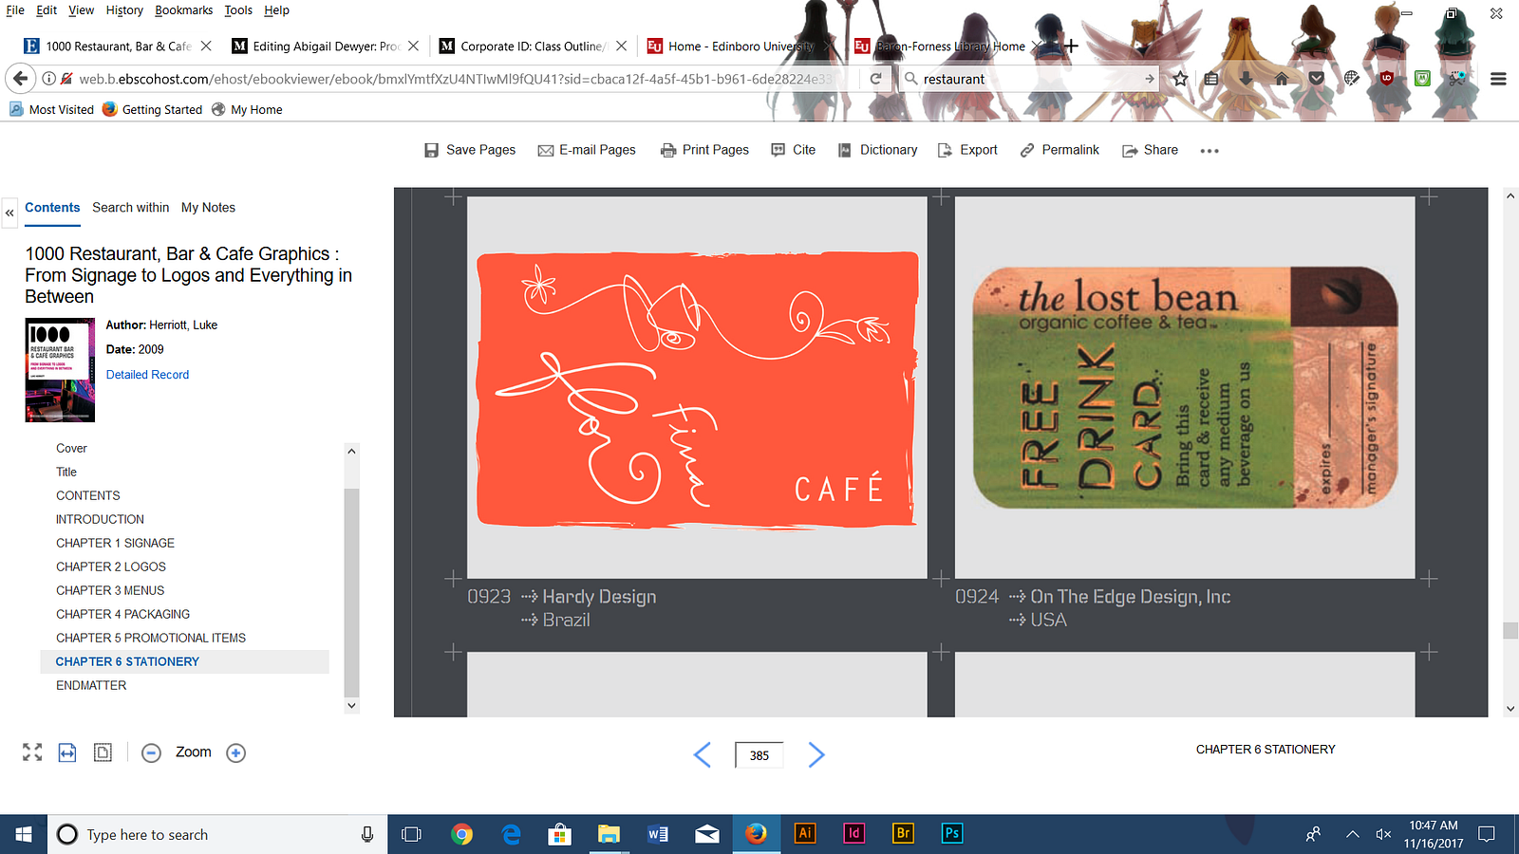Switch to Search within tab
The image size is (1519, 854).
(131, 208)
